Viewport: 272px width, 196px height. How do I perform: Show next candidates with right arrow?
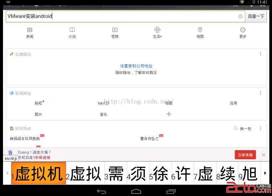point(265,173)
